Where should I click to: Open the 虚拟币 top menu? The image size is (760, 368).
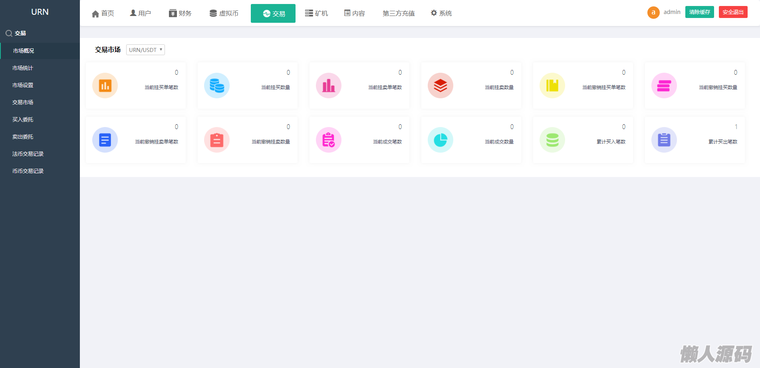(224, 14)
